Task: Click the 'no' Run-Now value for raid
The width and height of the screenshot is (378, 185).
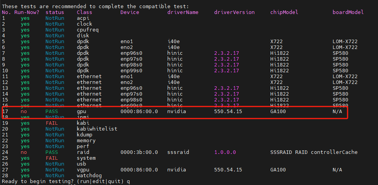Action: [x=24, y=152]
